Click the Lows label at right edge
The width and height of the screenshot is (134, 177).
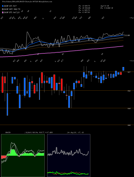pyautogui.click(x=132, y=61)
